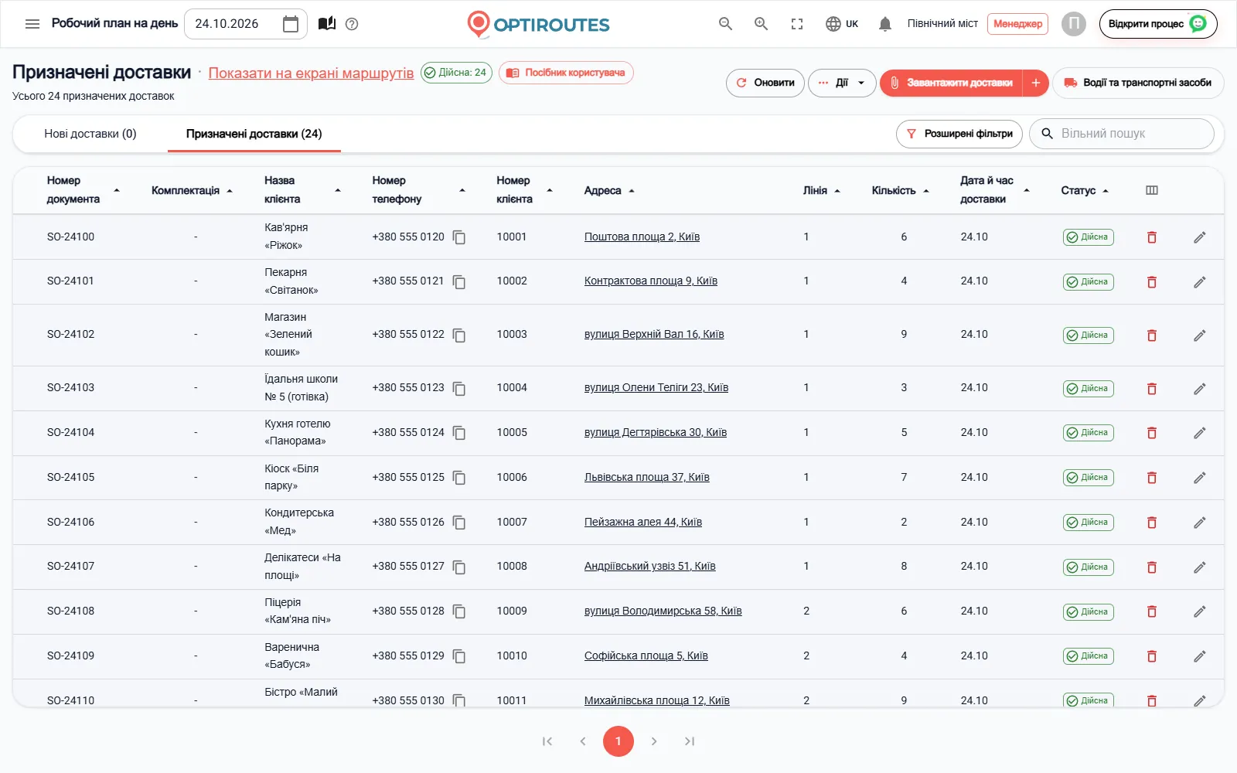The image size is (1237, 773).
Task: Expand the Дії actions dropdown
Action: tap(842, 83)
